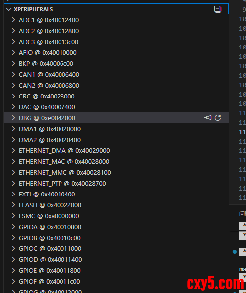The height and width of the screenshot is (293, 246).
Task: Collapse all in XPERIPHERALS panel header
Action: [218, 9]
